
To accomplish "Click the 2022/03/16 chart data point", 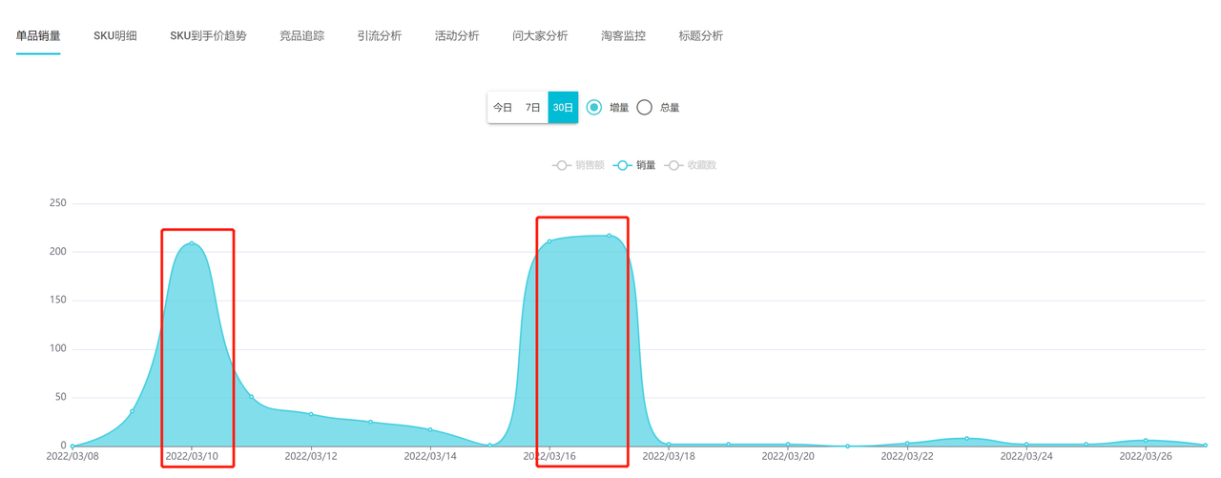I will click(549, 241).
